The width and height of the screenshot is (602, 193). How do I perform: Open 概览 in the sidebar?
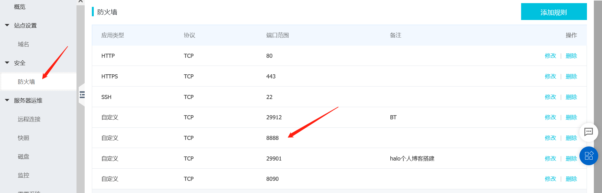tap(20, 7)
